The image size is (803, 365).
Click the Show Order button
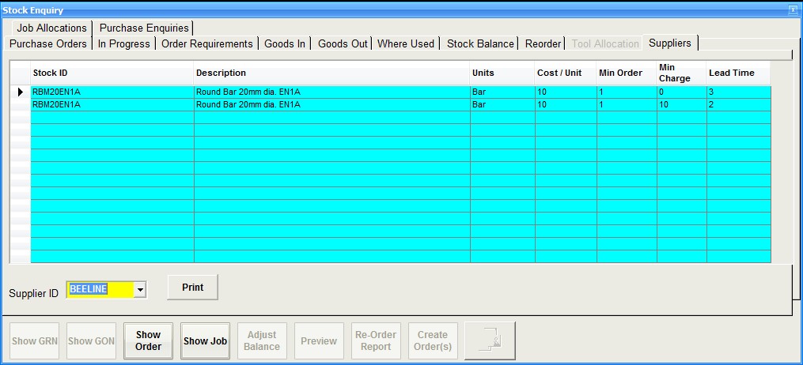148,341
